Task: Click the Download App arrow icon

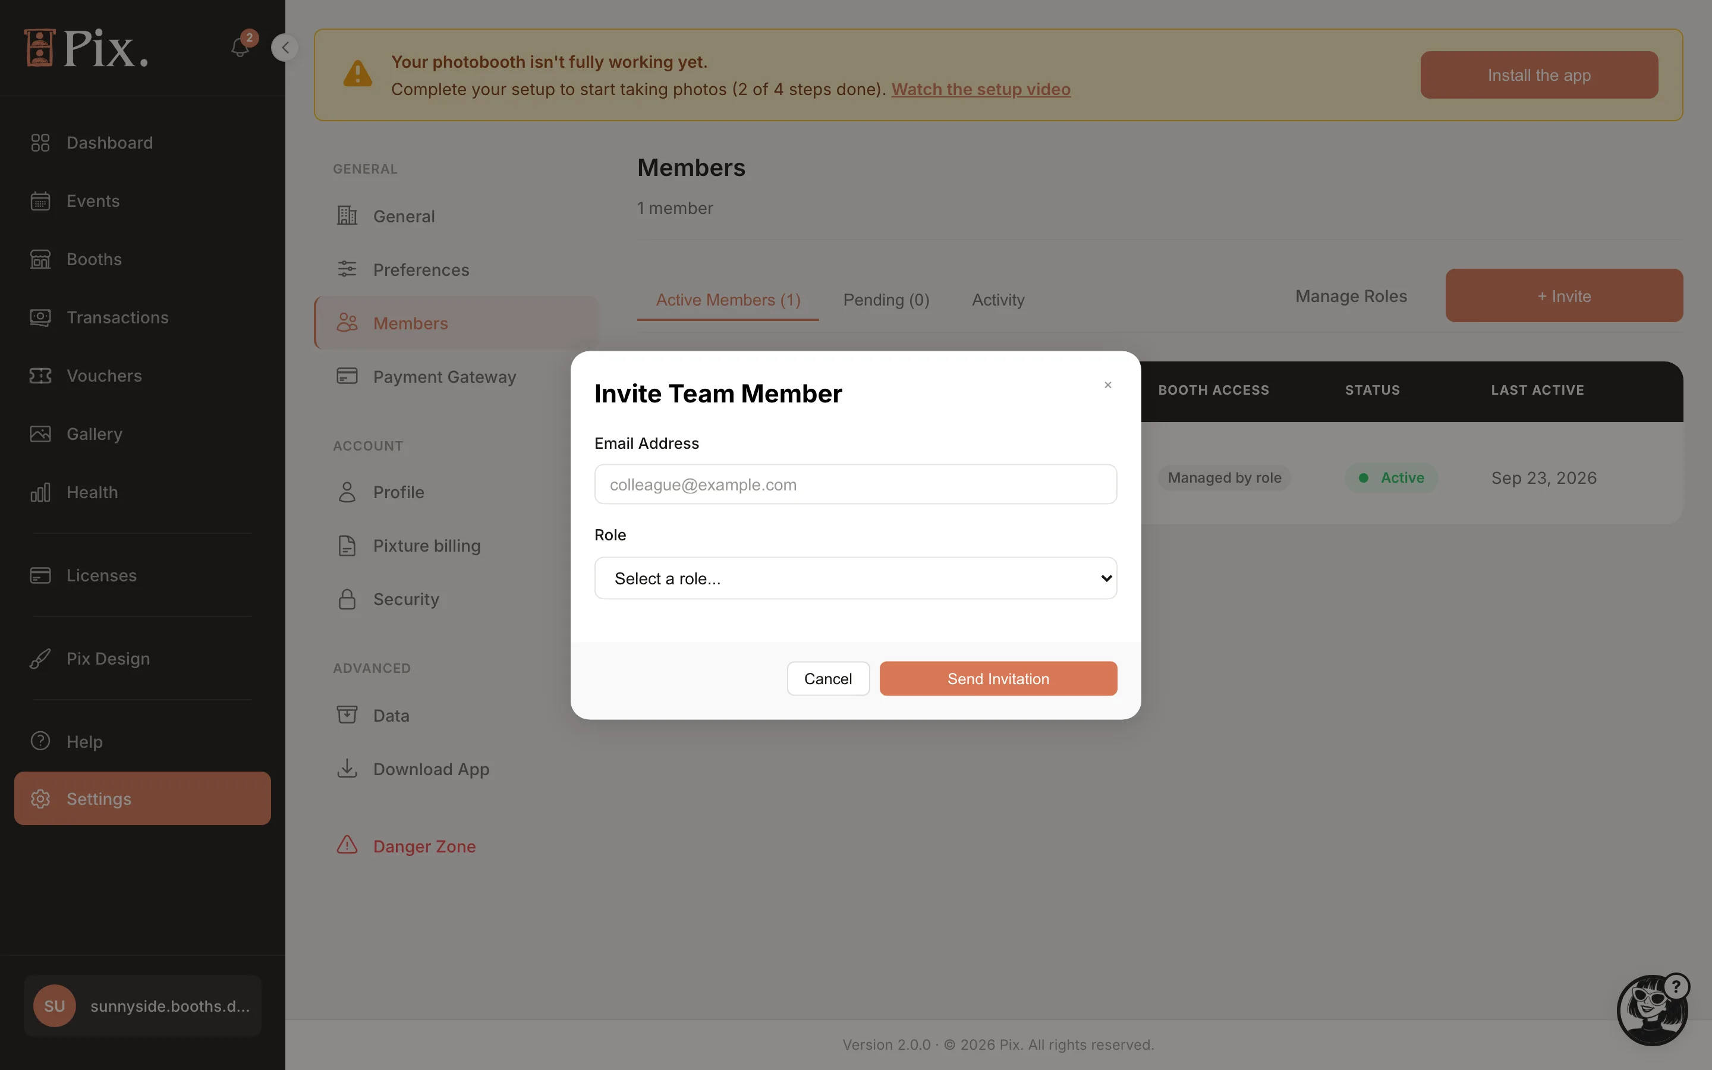Action: point(347,769)
